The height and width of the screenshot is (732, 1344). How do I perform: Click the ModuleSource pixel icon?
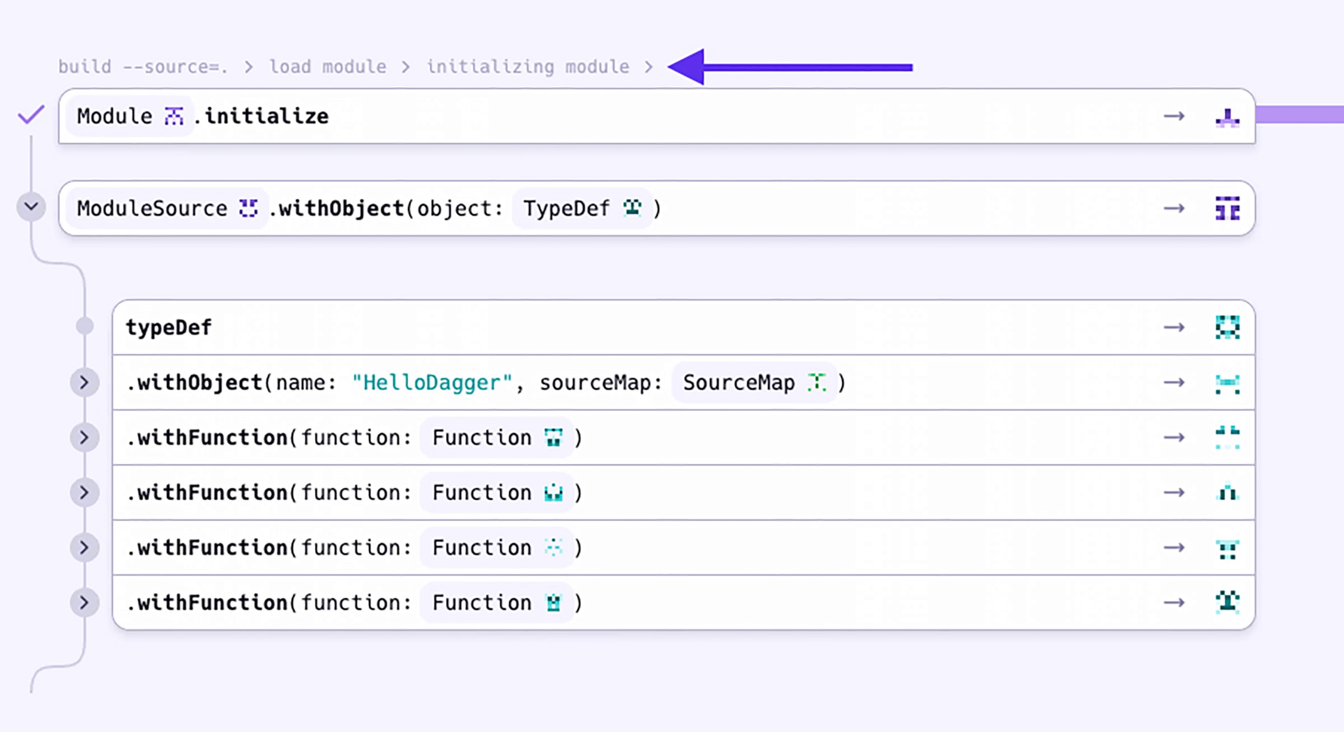point(248,208)
